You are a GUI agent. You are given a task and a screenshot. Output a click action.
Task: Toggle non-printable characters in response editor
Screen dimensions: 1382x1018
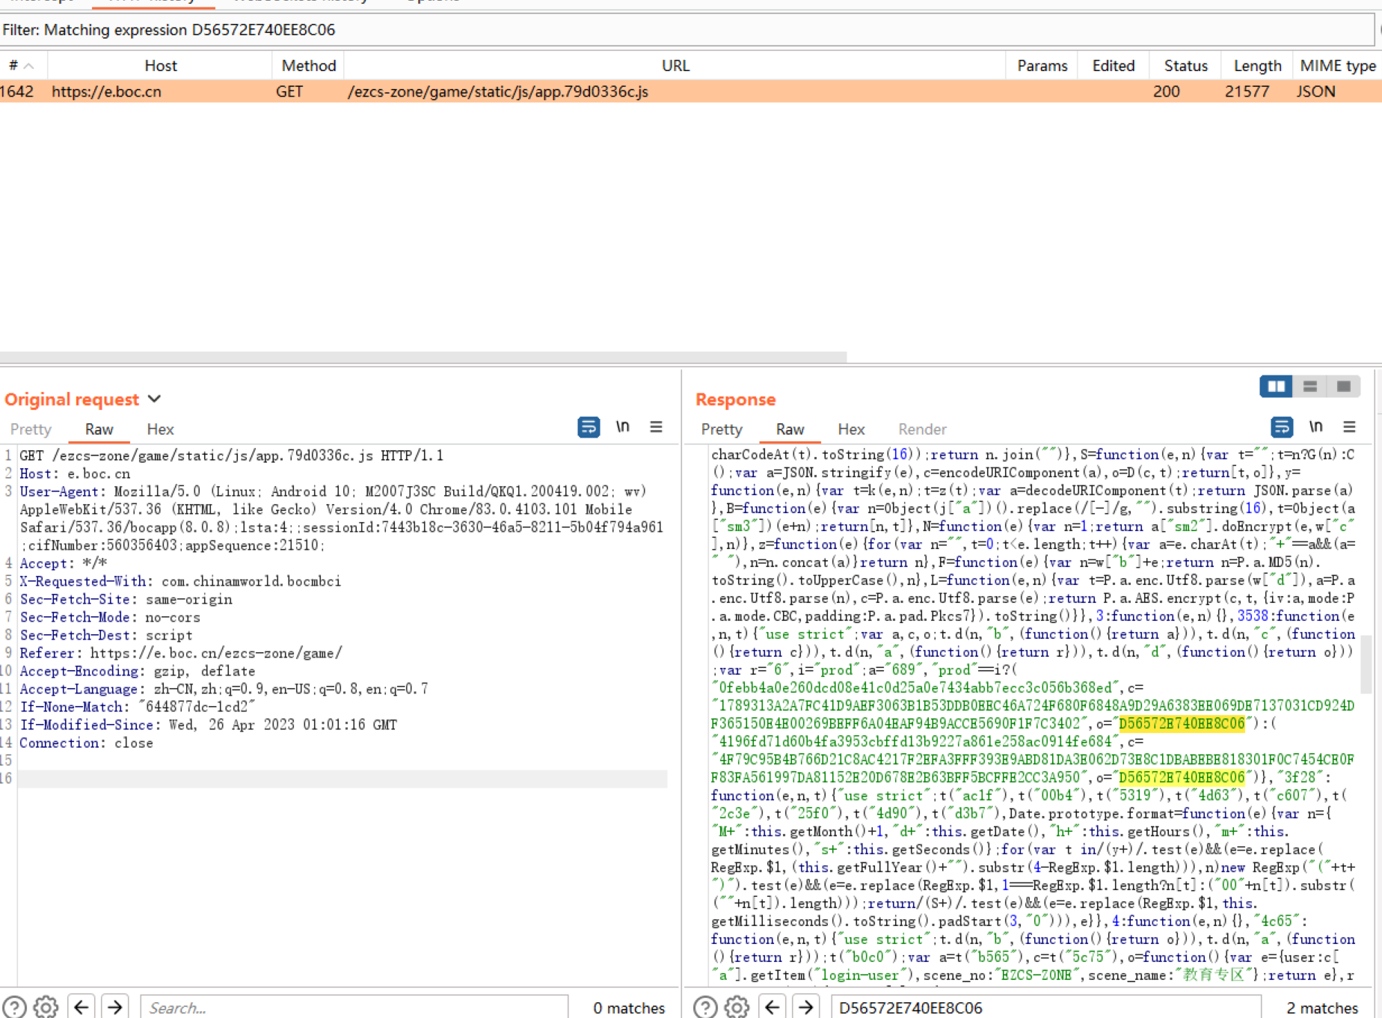[1315, 427]
